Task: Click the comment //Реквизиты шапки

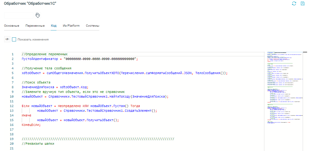Action: pyautogui.click(x=38, y=144)
